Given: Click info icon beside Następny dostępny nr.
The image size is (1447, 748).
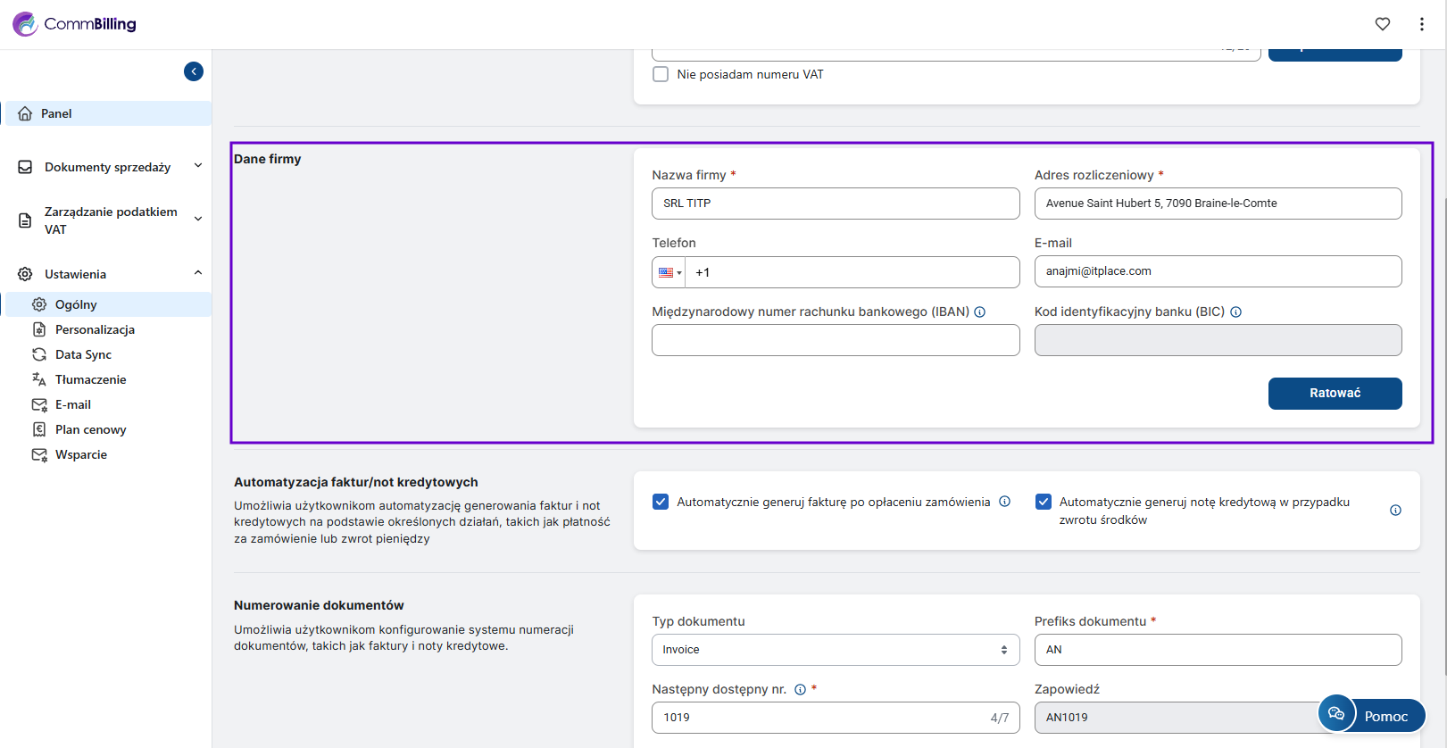Looking at the screenshot, I should [x=800, y=690].
